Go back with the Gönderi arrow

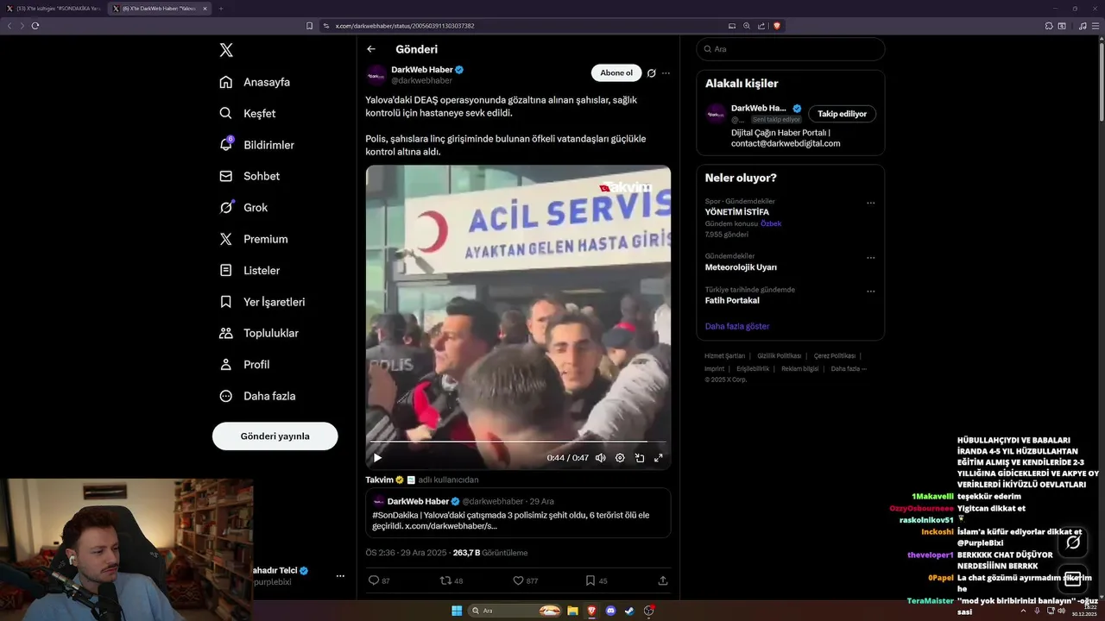point(371,49)
